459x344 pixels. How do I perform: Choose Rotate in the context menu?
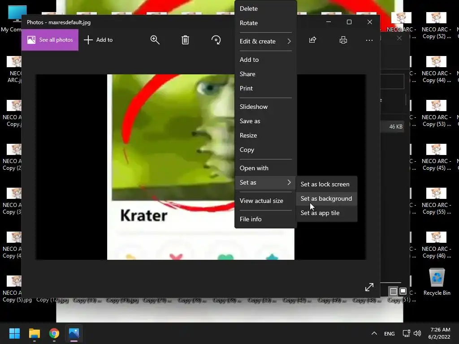[x=265, y=23]
